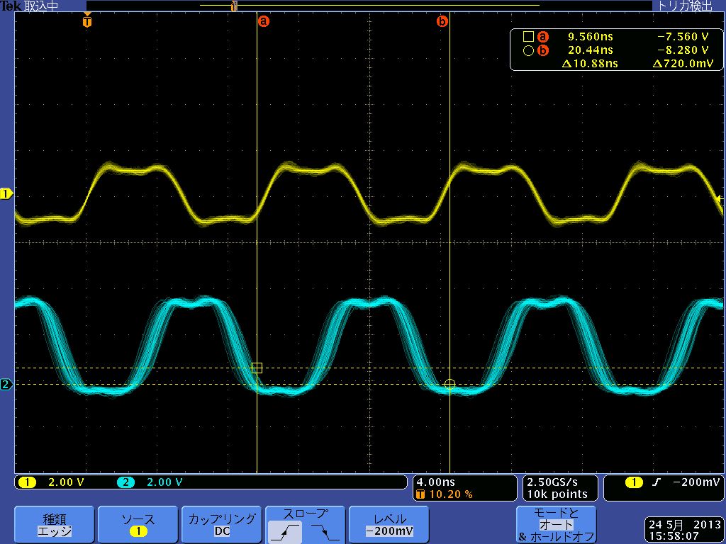Click channel 1 badge in scale readout

(28, 482)
